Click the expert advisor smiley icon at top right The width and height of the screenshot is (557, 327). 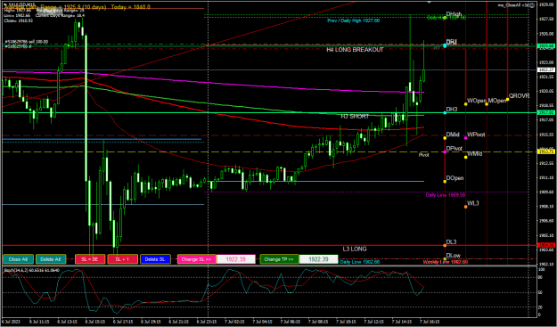(x=533, y=5)
